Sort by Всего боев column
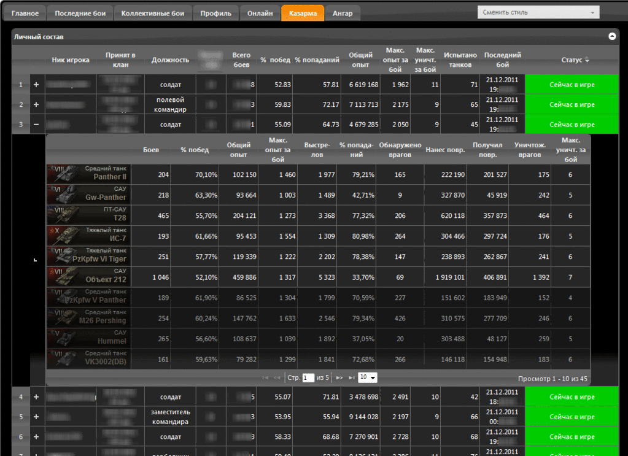 coord(241,60)
